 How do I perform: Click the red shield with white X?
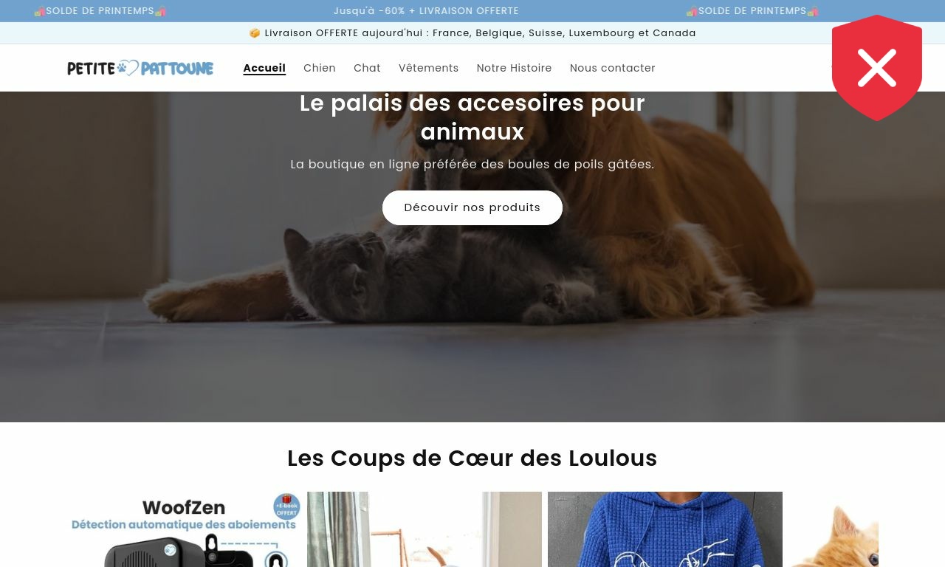point(877,67)
